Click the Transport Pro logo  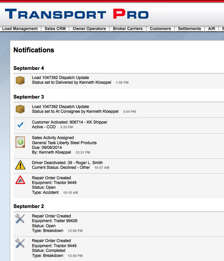tap(77, 14)
